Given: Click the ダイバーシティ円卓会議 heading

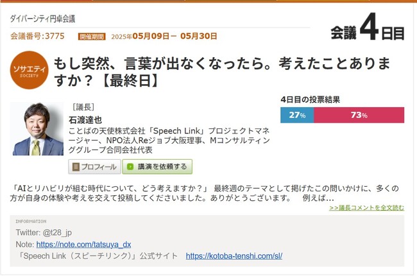Looking at the screenshot, I should (x=42, y=19).
